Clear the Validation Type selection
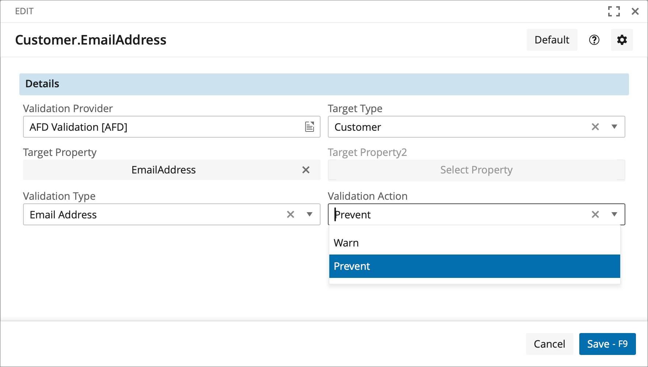 [290, 214]
